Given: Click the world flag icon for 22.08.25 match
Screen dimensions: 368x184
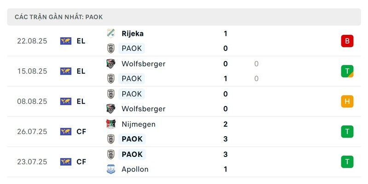Looking at the screenshot, I should pyautogui.click(x=66, y=41).
